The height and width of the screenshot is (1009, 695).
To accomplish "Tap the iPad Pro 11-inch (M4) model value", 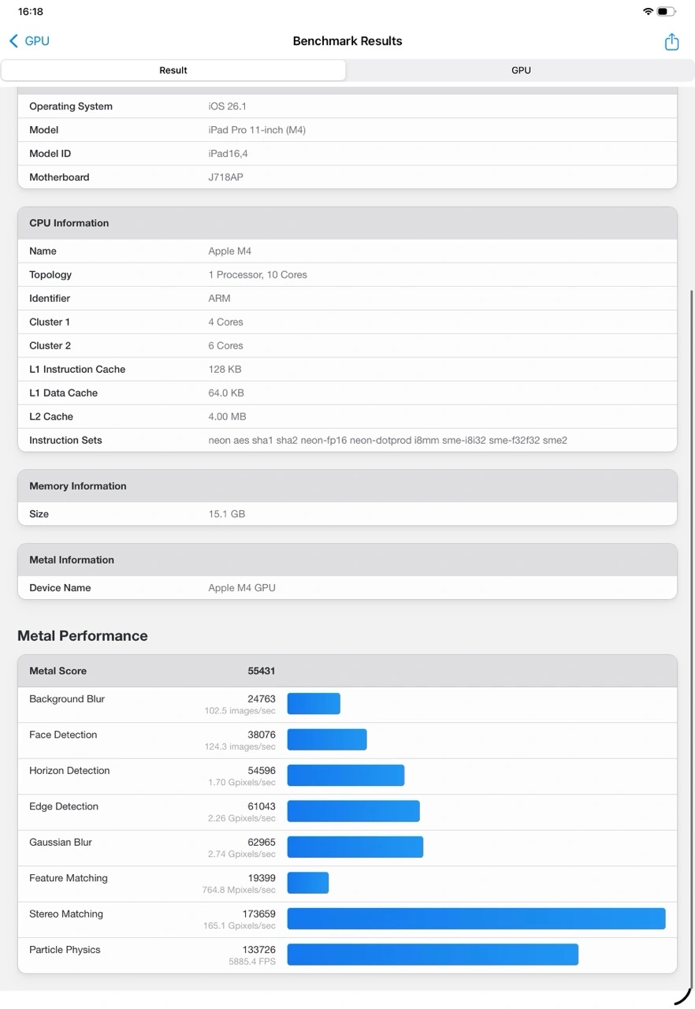I will point(257,130).
